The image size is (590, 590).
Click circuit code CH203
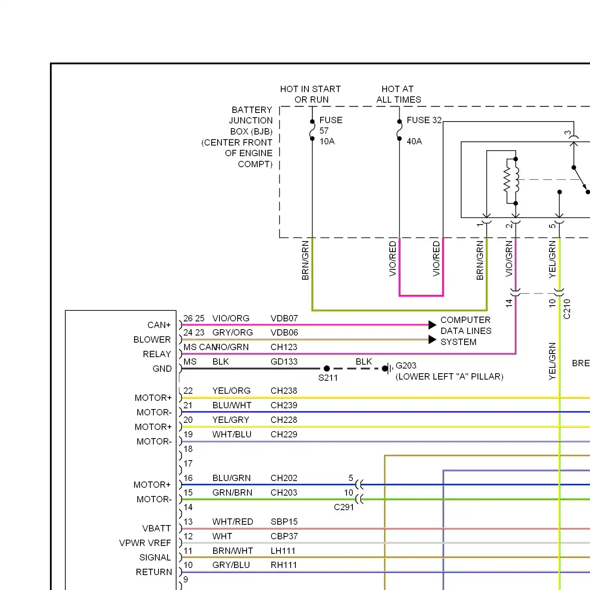284,492
